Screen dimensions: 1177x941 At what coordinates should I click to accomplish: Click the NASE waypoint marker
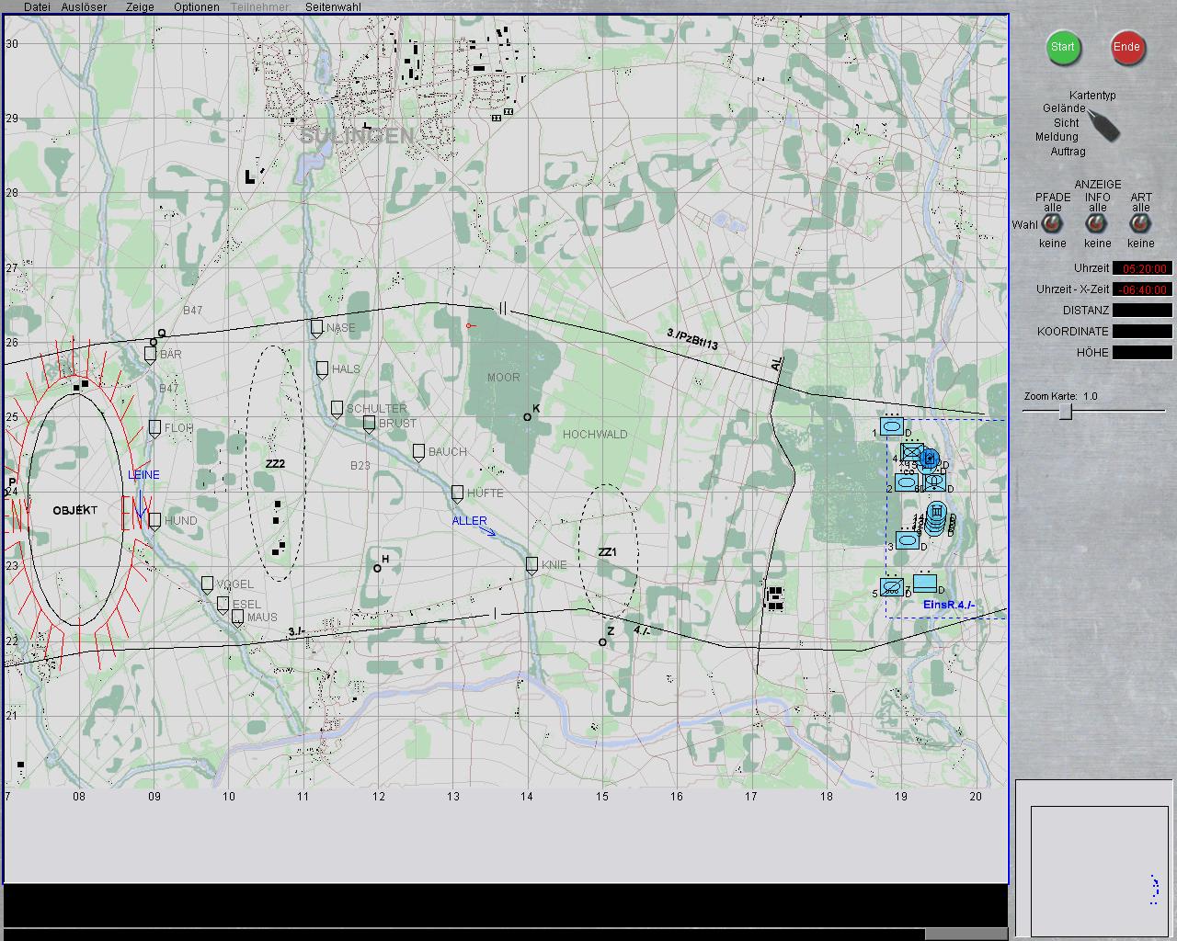tap(317, 328)
